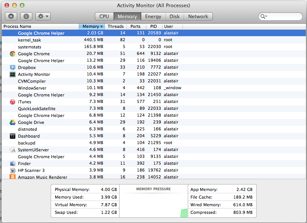Click the _window user cell
307x223 pixels.
173,88
